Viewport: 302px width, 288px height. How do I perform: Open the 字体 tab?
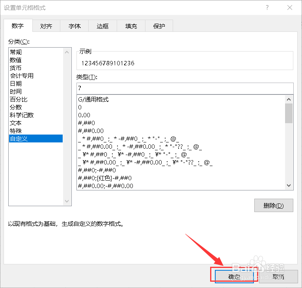(75, 26)
